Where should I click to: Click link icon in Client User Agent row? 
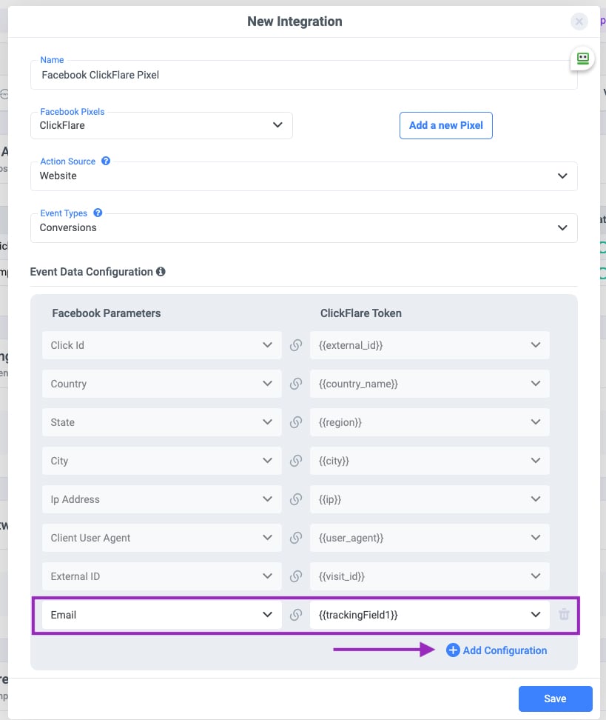(296, 539)
